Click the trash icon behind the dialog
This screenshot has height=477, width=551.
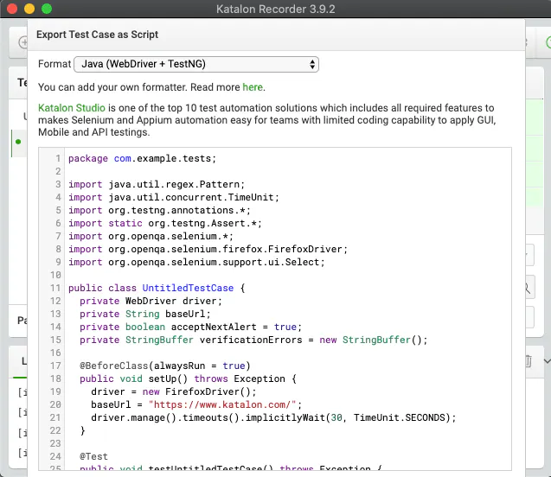(529, 361)
